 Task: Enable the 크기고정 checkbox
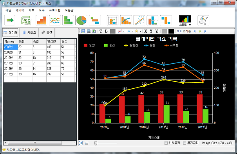[x=185, y=143]
